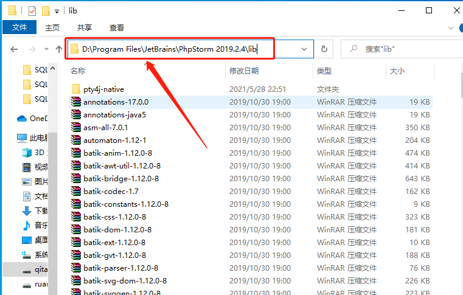Image resolution: width=463 pixels, height=295 pixels.
Task: Select batik-bridge-1.12.0-8 archive icon
Action: point(76,178)
